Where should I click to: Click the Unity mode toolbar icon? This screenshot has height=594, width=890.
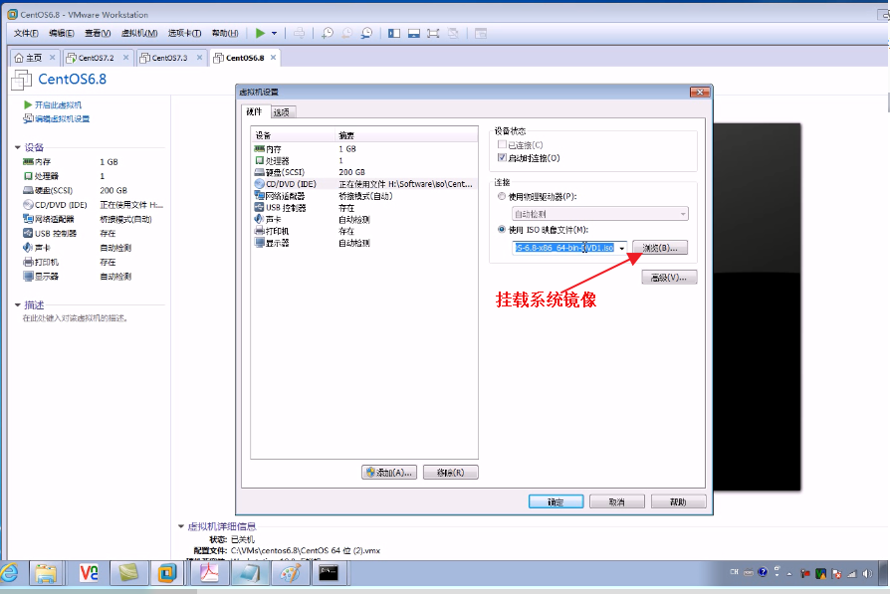453,34
